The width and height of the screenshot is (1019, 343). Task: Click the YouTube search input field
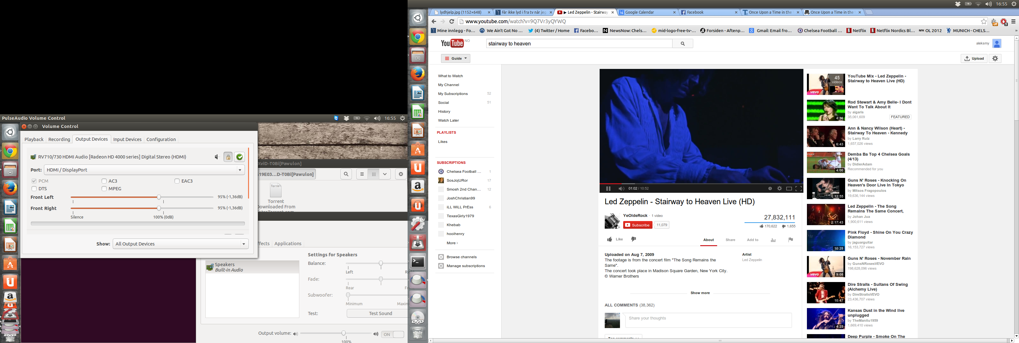579,44
